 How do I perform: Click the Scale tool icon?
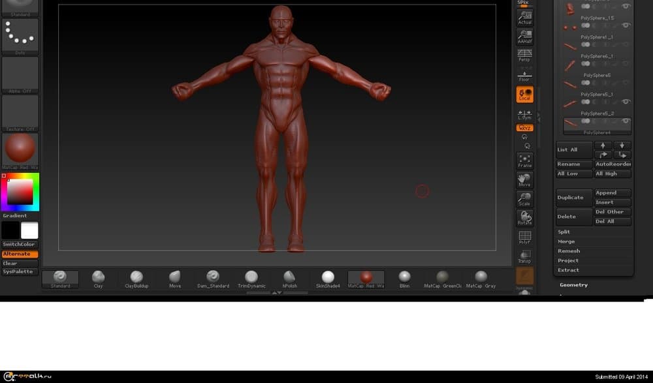(x=524, y=198)
